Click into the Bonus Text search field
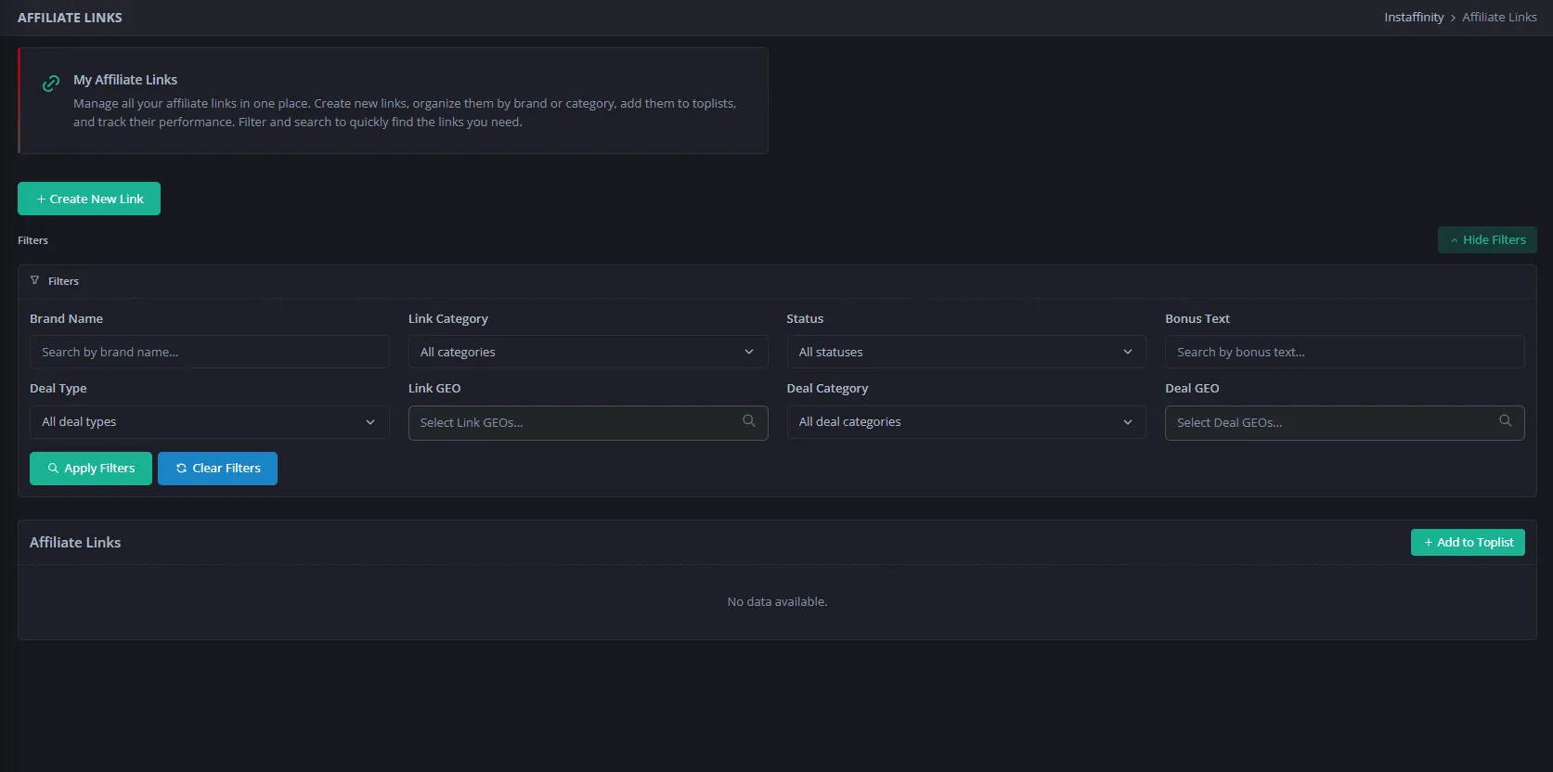 (1344, 353)
